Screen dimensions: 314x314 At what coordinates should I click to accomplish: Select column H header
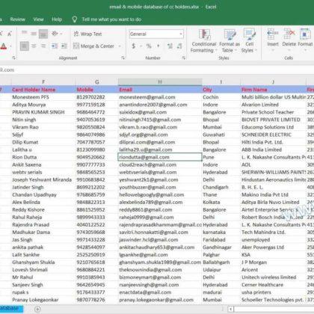click(160, 81)
